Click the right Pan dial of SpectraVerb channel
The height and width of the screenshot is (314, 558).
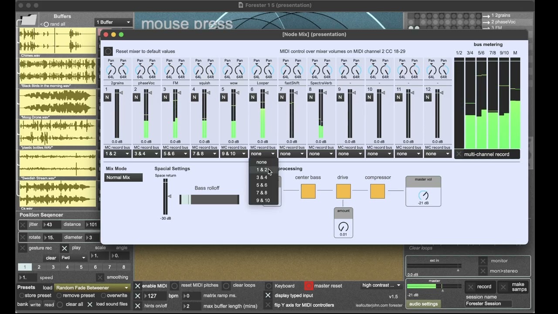point(327,69)
